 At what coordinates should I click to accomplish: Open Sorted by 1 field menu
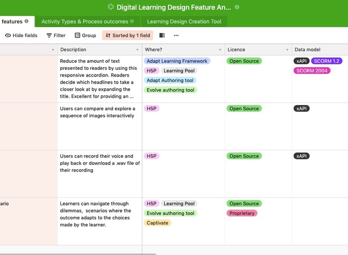(127, 35)
